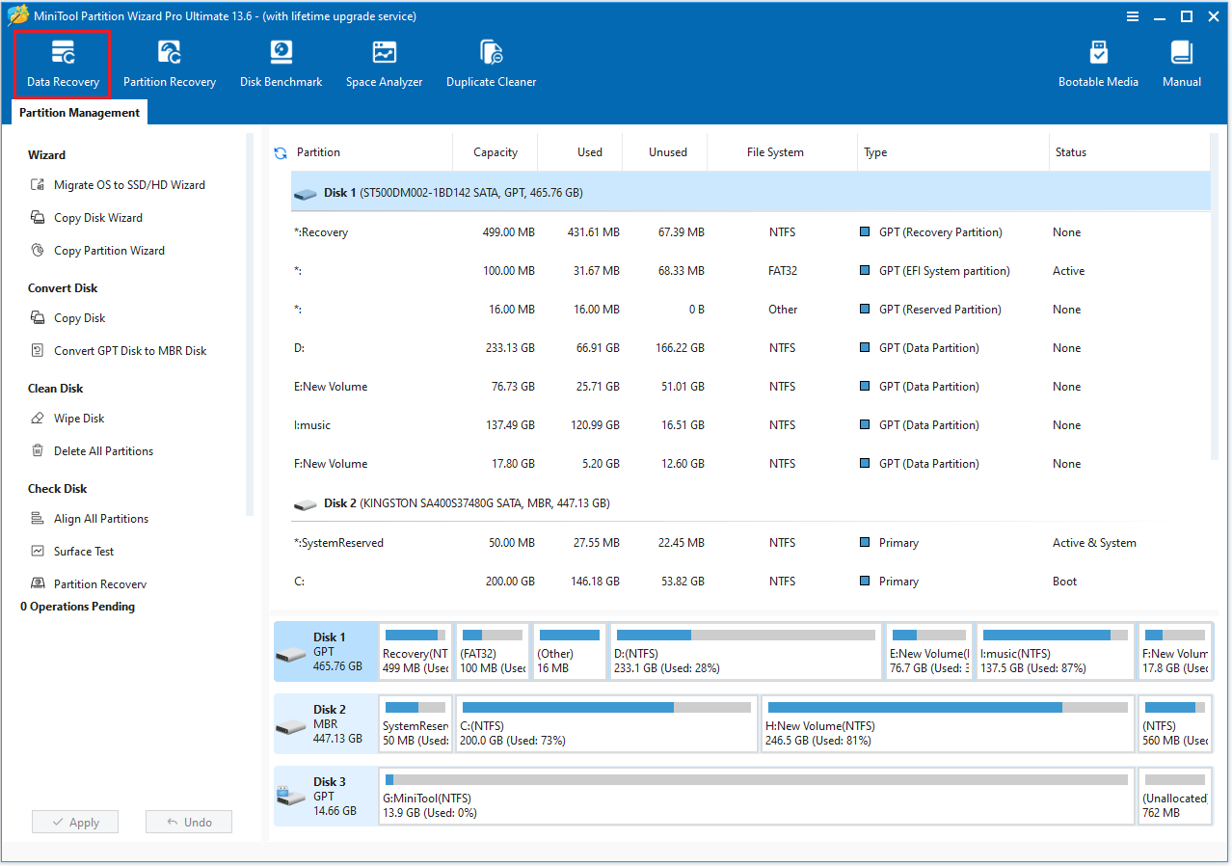Select I:music(NTFS) block in disk map
The height and width of the screenshot is (867, 1232).
point(1056,651)
